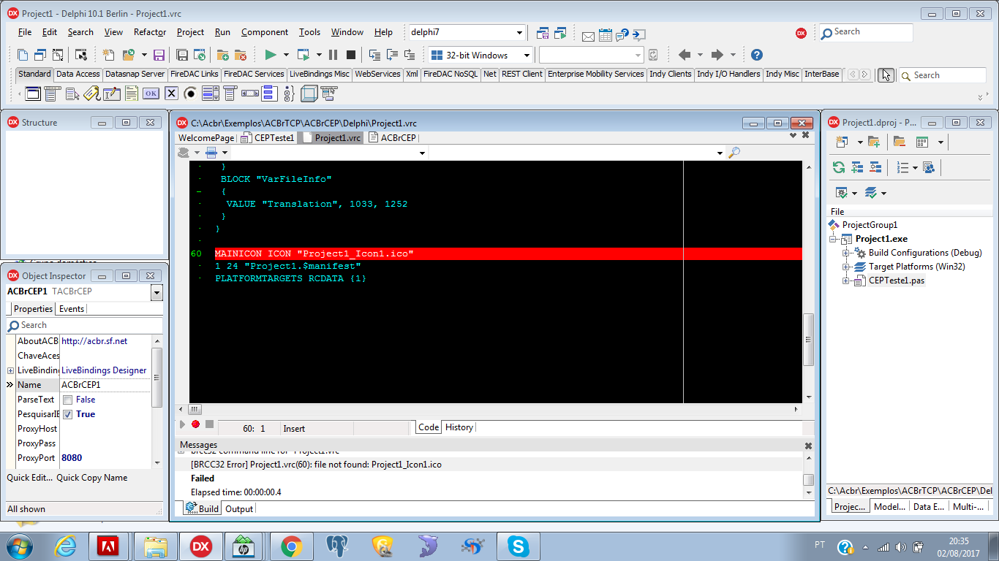Switch to the History tab below editor

pos(459,427)
